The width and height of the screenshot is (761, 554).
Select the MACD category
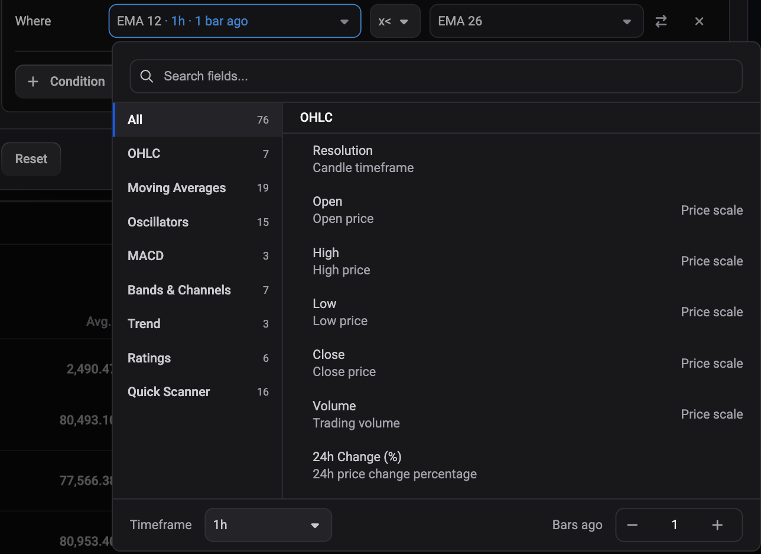pos(197,256)
